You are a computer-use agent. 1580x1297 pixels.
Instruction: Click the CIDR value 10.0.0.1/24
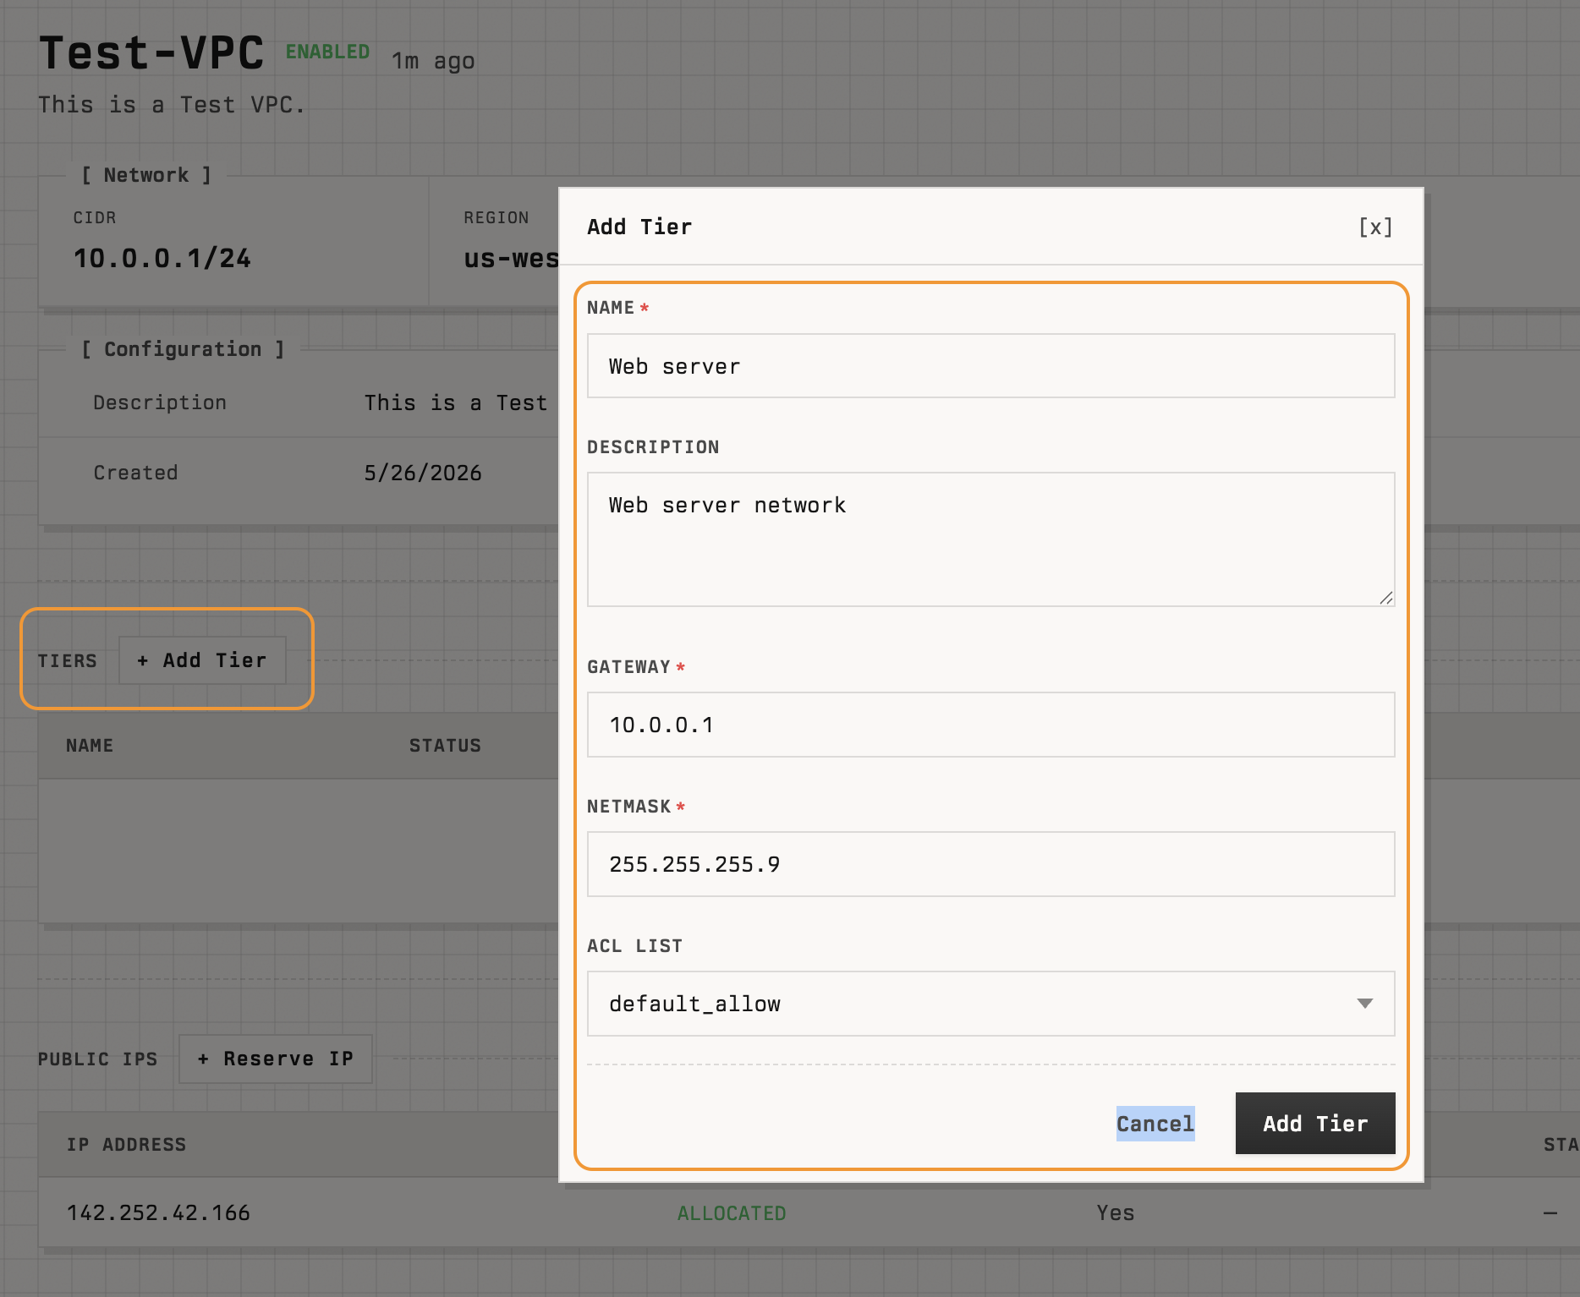162,258
